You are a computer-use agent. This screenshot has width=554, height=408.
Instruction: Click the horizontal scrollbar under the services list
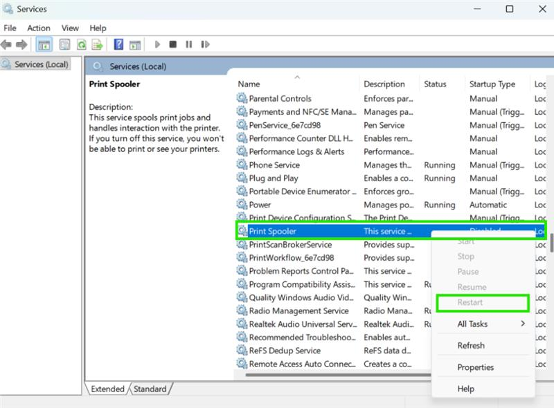(338, 375)
